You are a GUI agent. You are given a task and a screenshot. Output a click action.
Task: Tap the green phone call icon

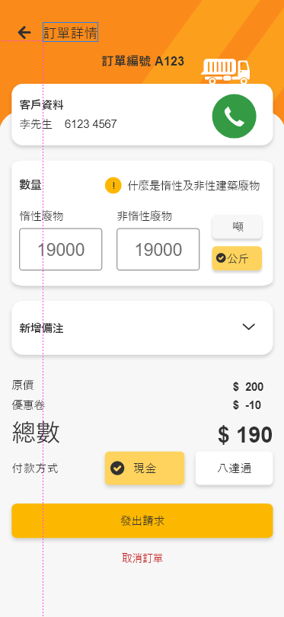pyautogui.click(x=234, y=116)
